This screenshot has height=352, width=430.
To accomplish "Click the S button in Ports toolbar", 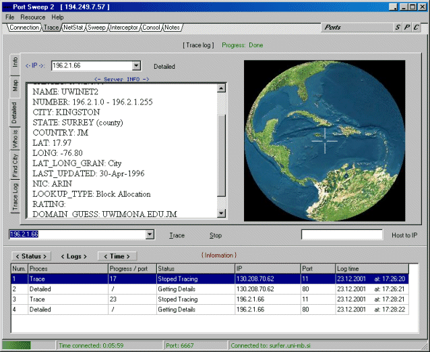I will [x=398, y=28].
